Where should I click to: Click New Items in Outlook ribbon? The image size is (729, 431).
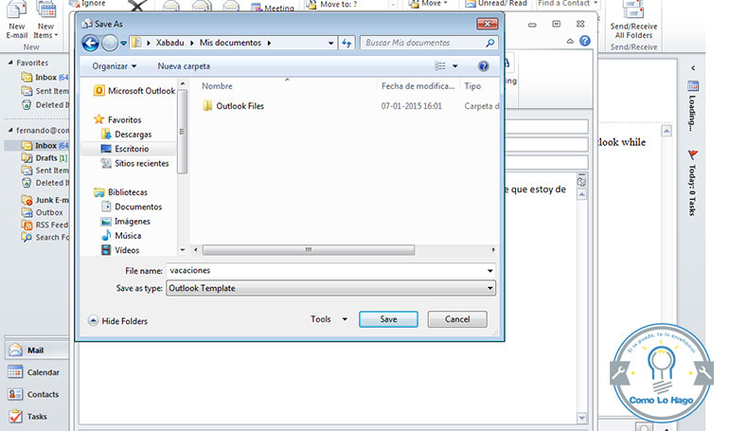[45, 22]
